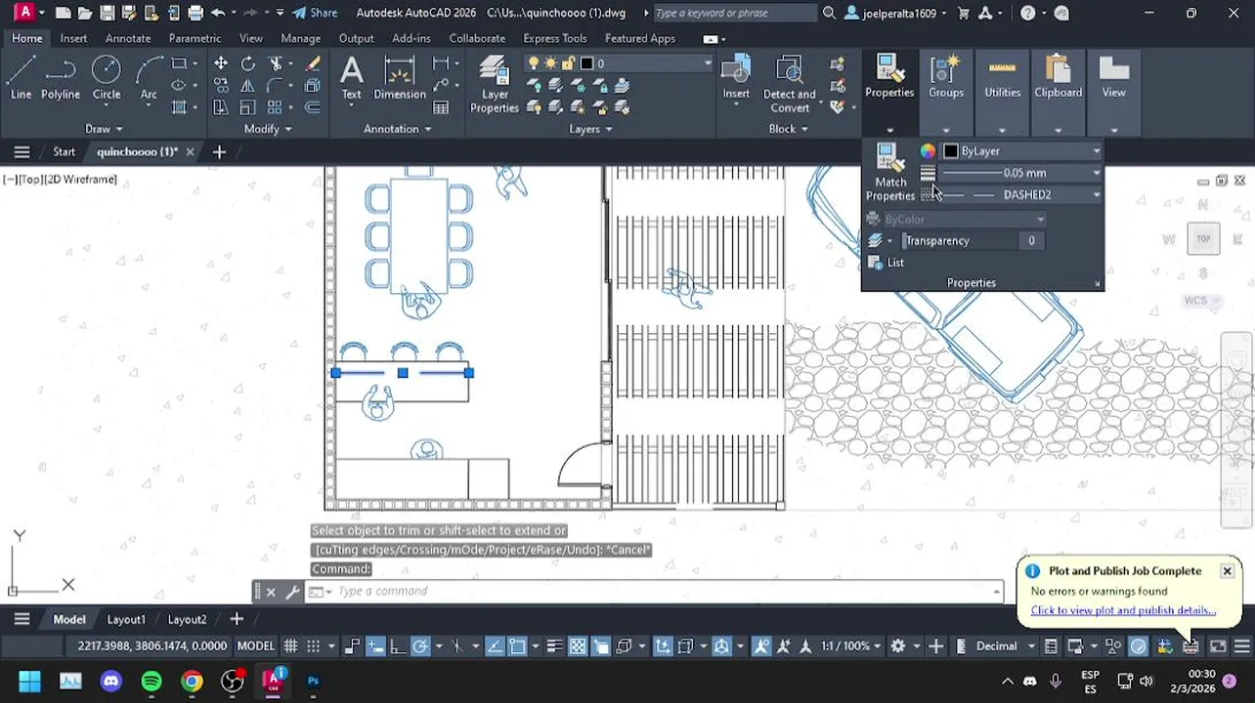Image resolution: width=1255 pixels, height=703 pixels.
Task: Open the Parametric ribbon tab
Action: [195, 38]
